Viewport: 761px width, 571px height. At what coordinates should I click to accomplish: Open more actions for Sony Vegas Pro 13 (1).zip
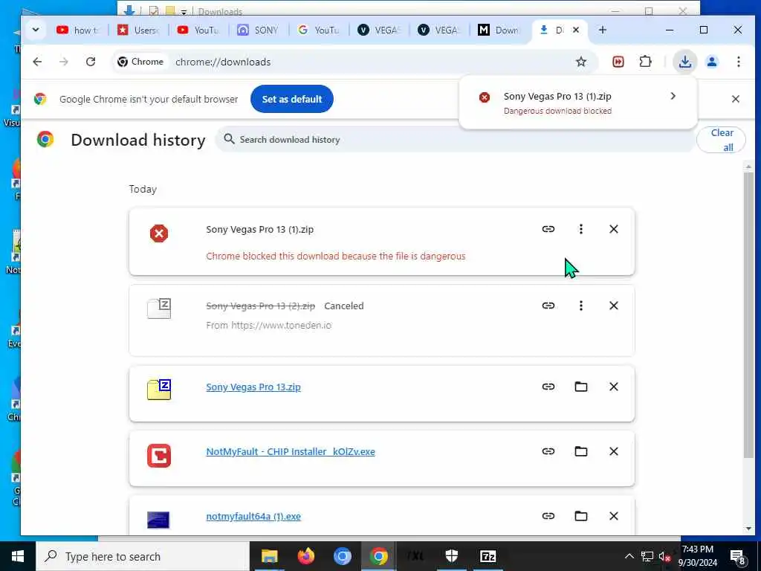[x=581, y=229]
